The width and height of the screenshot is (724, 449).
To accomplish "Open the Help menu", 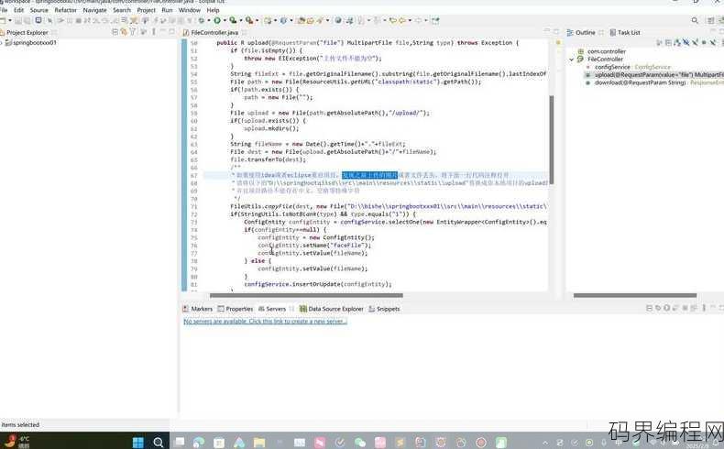I will pyautogui.click(x=213, y=10).
